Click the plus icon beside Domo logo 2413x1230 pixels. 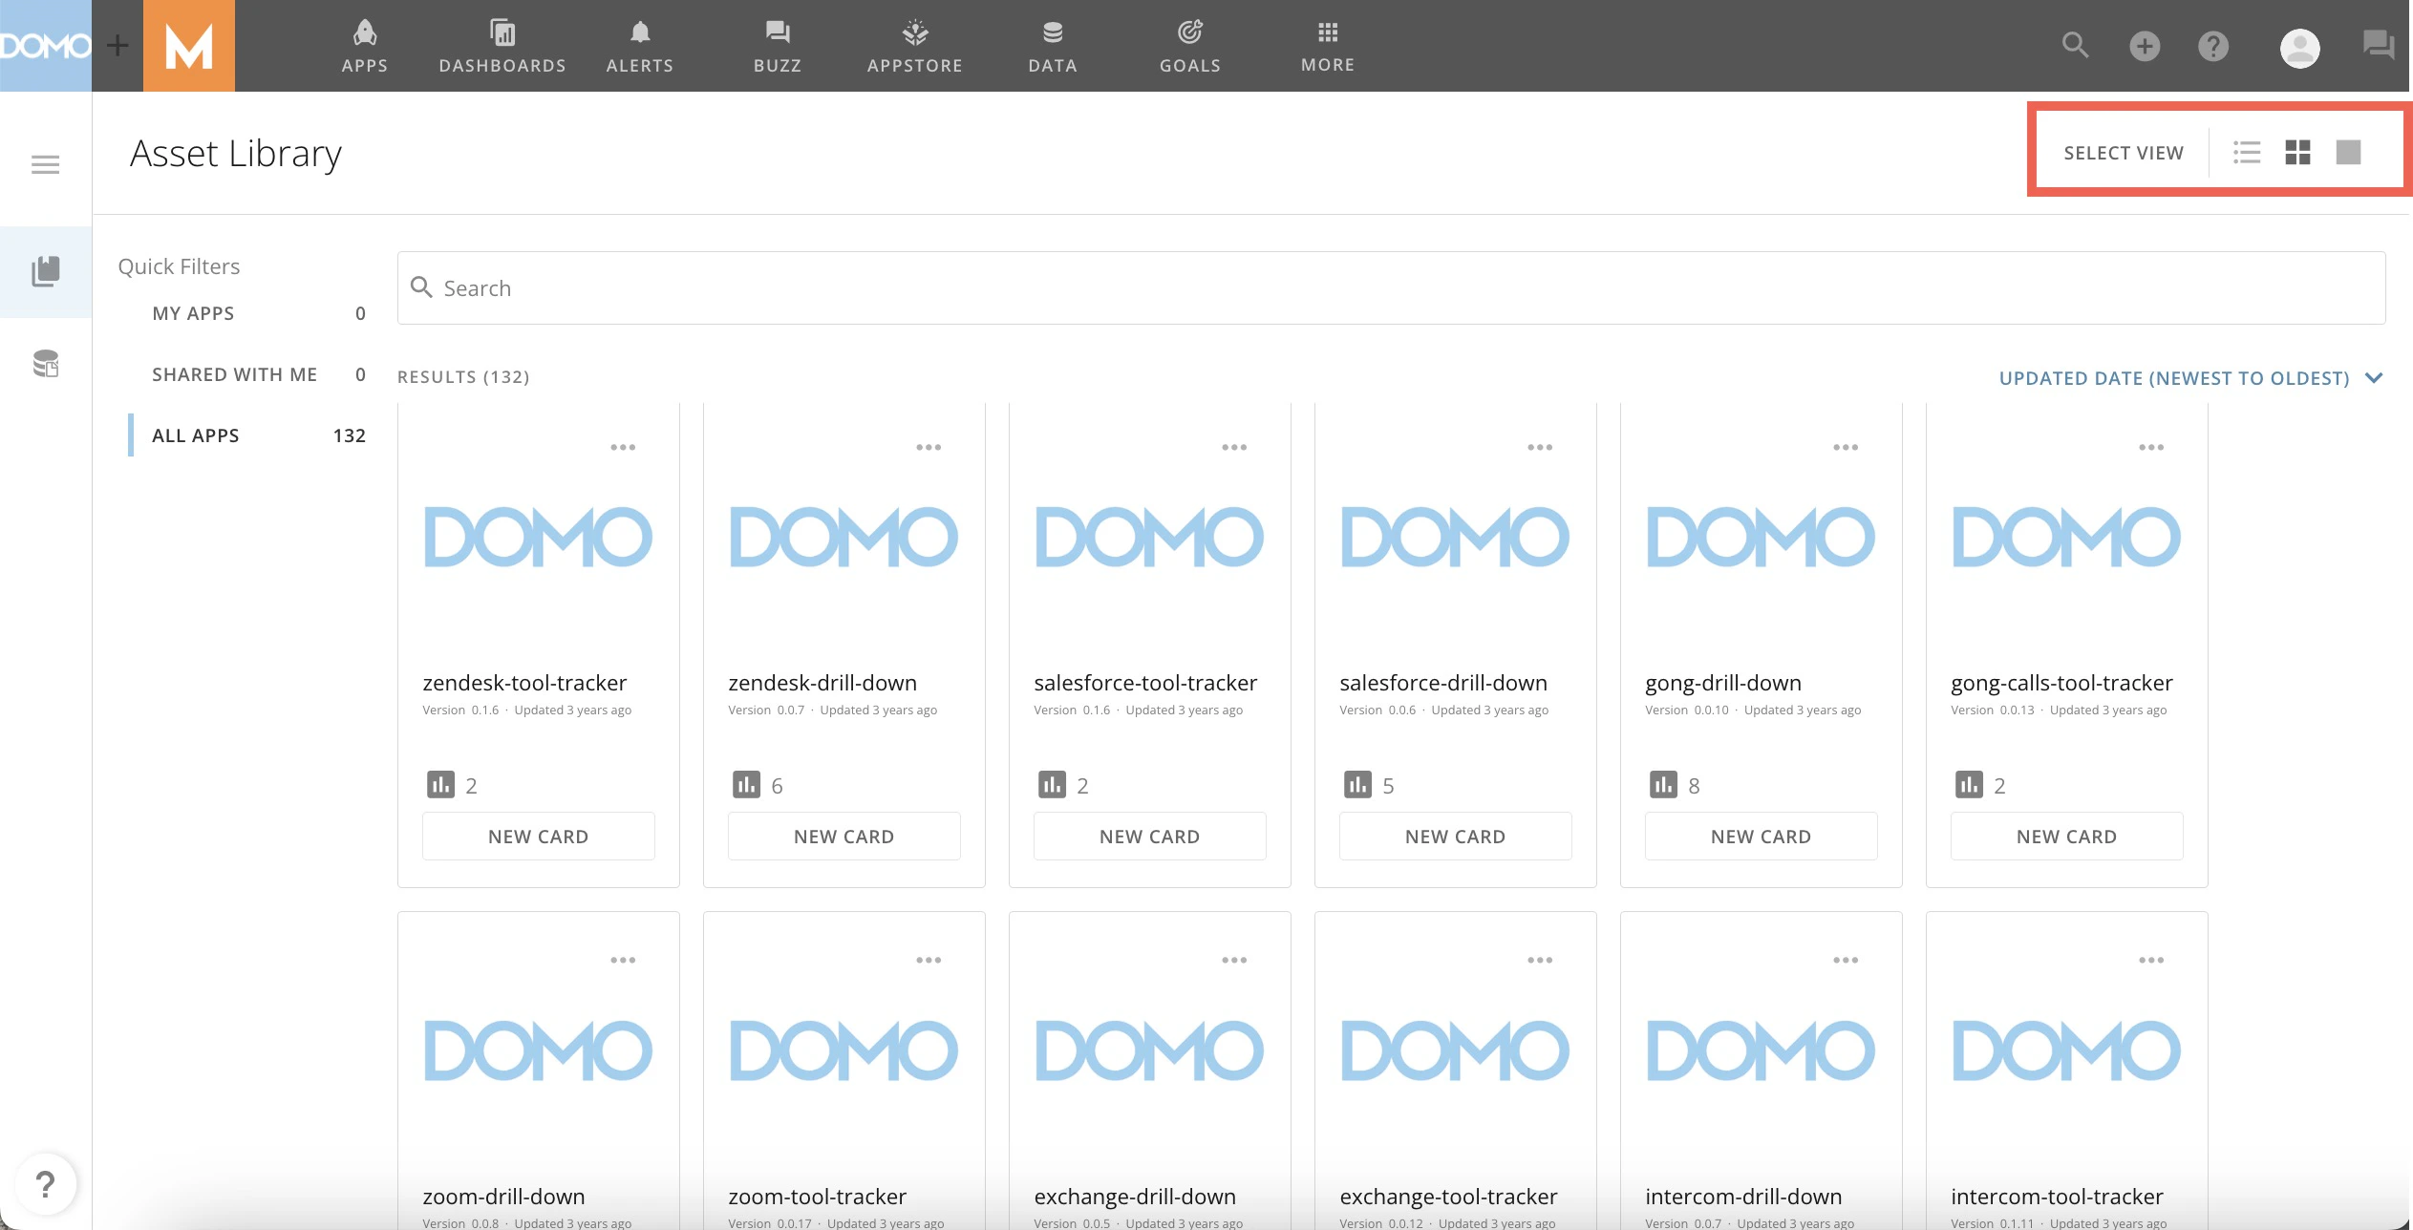(117, 46)
